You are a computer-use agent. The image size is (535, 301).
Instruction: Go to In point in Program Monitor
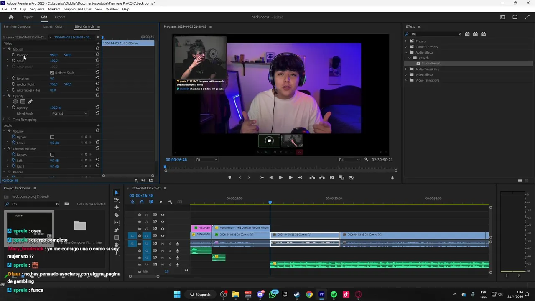(261, 178)
